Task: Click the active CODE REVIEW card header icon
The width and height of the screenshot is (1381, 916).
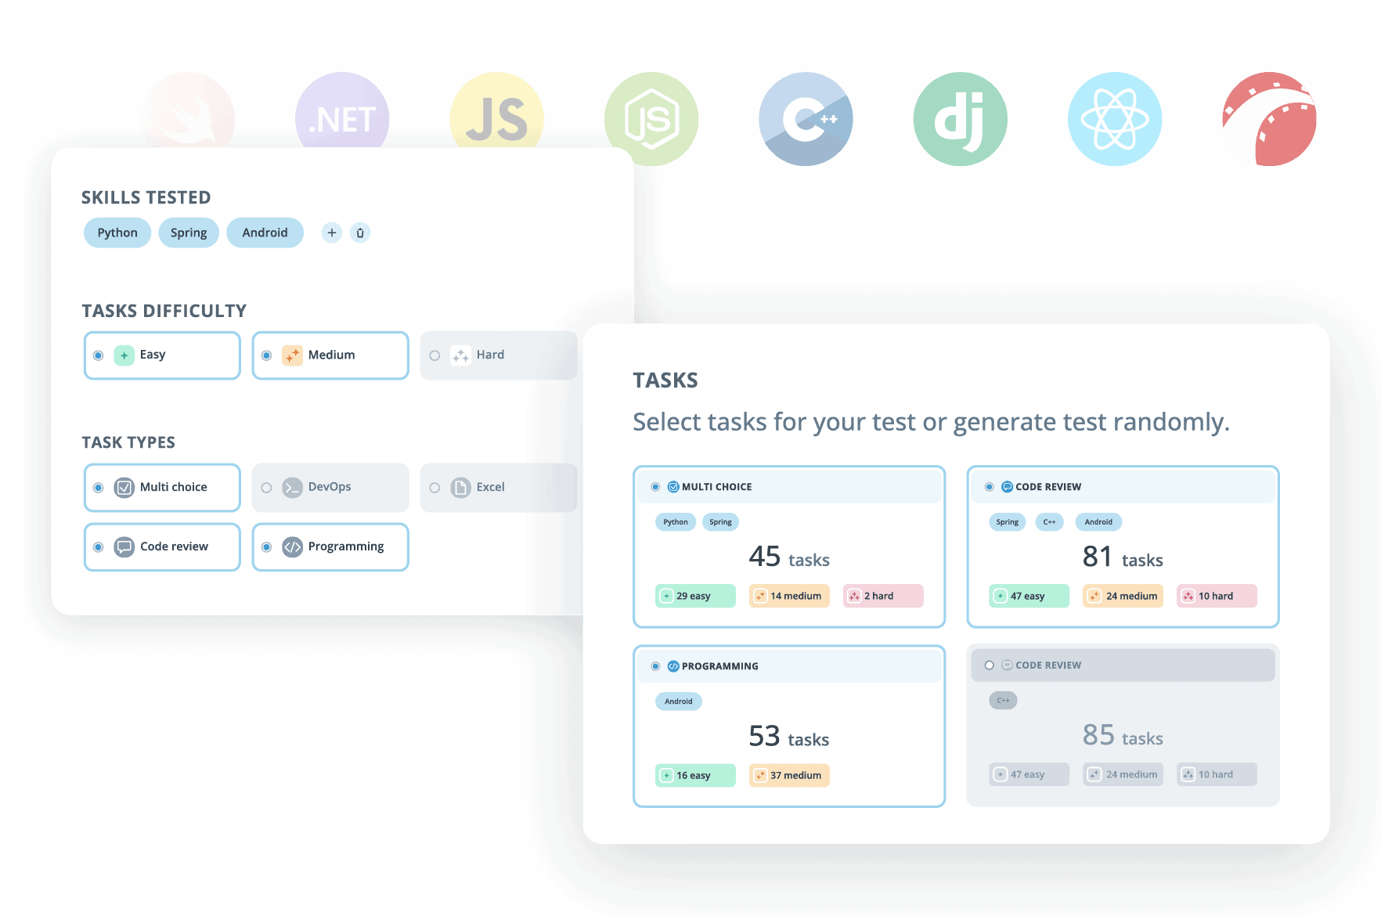Action: (x=1008, y=487)
